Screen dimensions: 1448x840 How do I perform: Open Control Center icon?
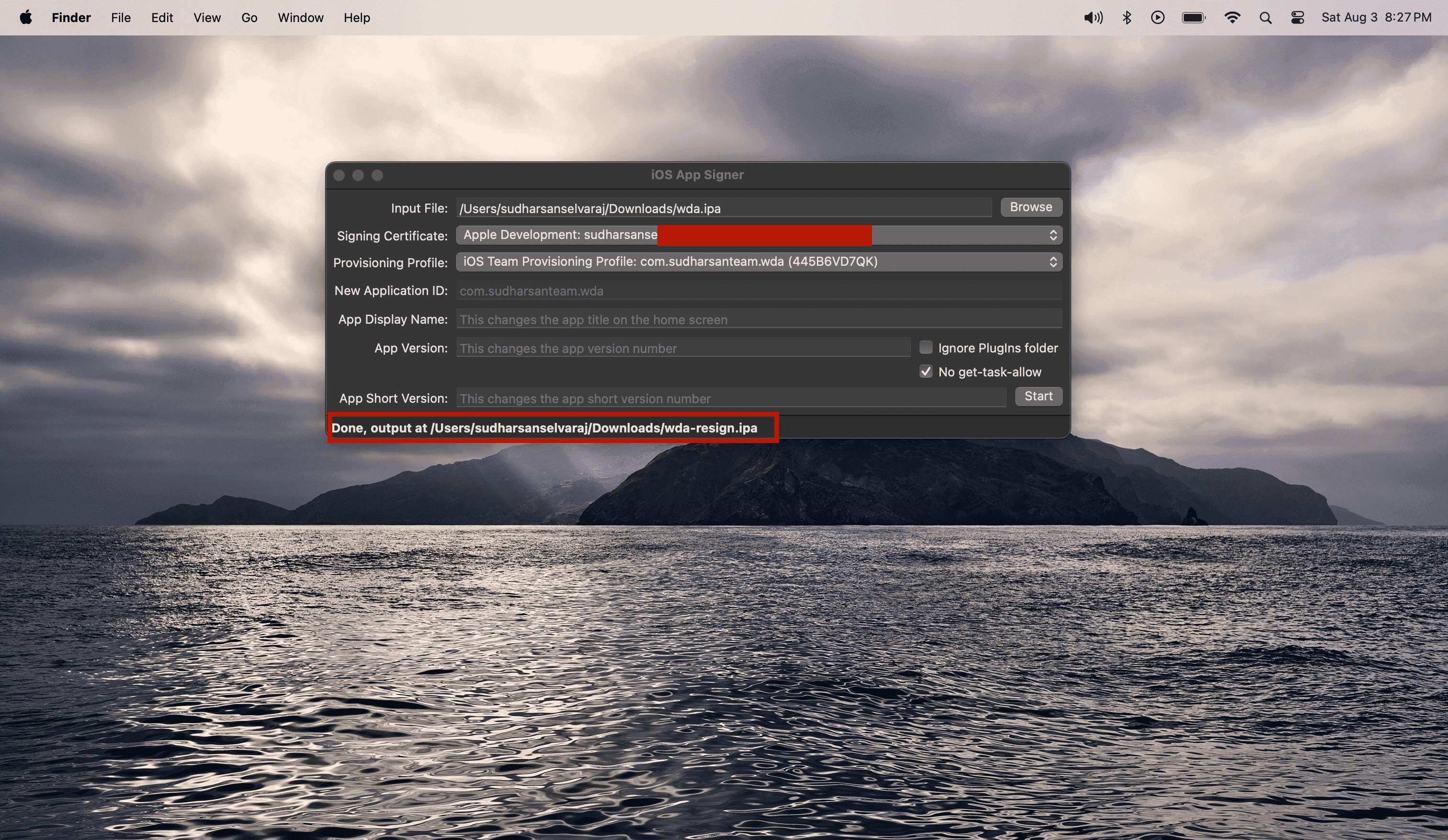click(1297, 17)
